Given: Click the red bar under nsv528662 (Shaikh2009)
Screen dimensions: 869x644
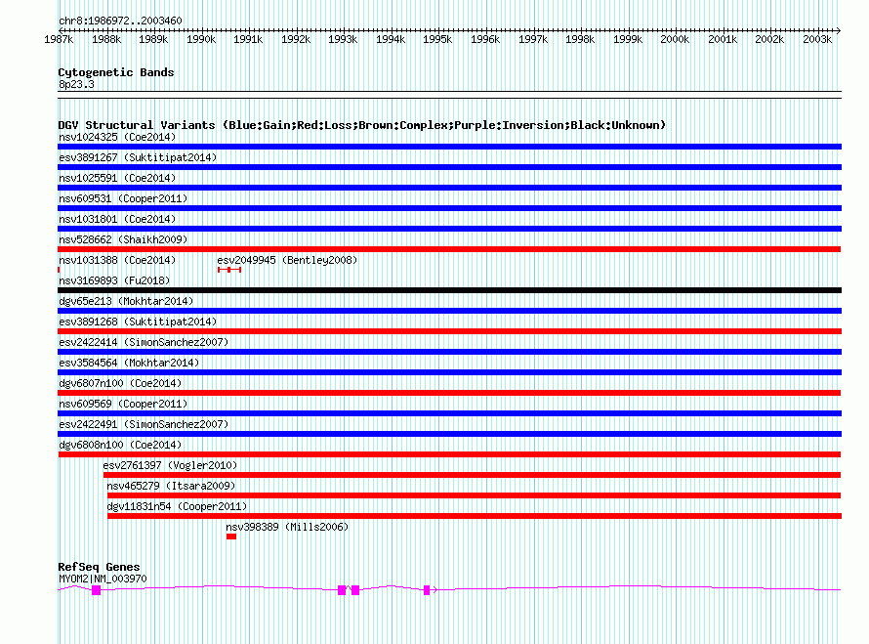Looking at the screenshot, I should [449, 249].
